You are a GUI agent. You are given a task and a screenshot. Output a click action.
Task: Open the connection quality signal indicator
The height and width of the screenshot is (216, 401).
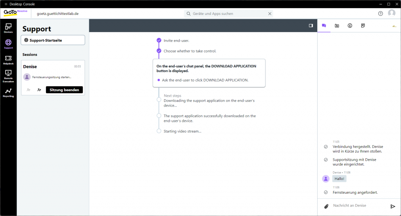point(394,26)
